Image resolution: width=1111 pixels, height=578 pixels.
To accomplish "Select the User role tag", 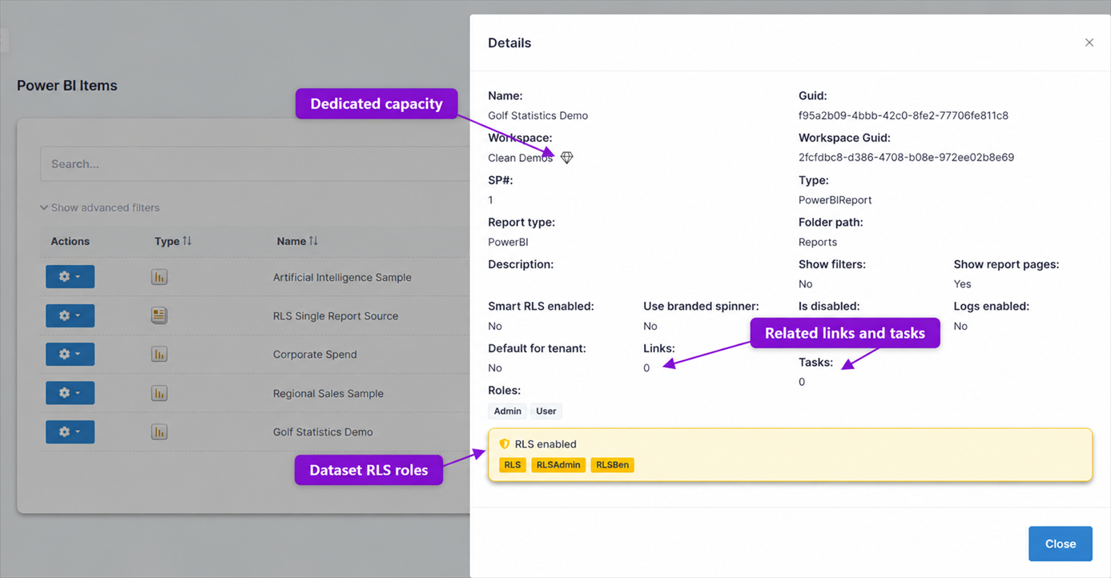I will [546, 411].
